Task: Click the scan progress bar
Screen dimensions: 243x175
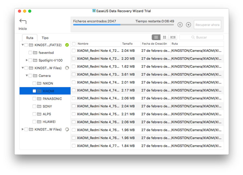Action: click(123, 25)
